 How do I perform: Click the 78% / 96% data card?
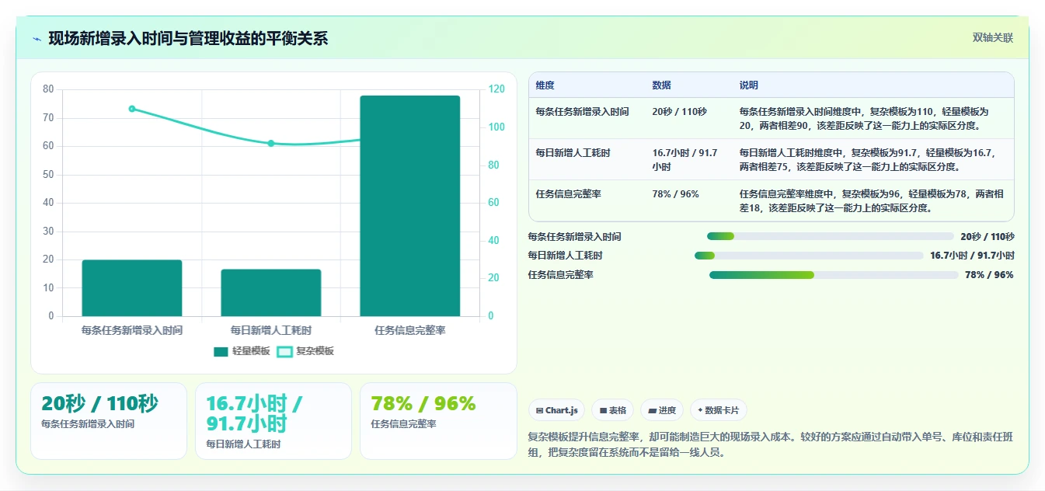tap(438, 420)
